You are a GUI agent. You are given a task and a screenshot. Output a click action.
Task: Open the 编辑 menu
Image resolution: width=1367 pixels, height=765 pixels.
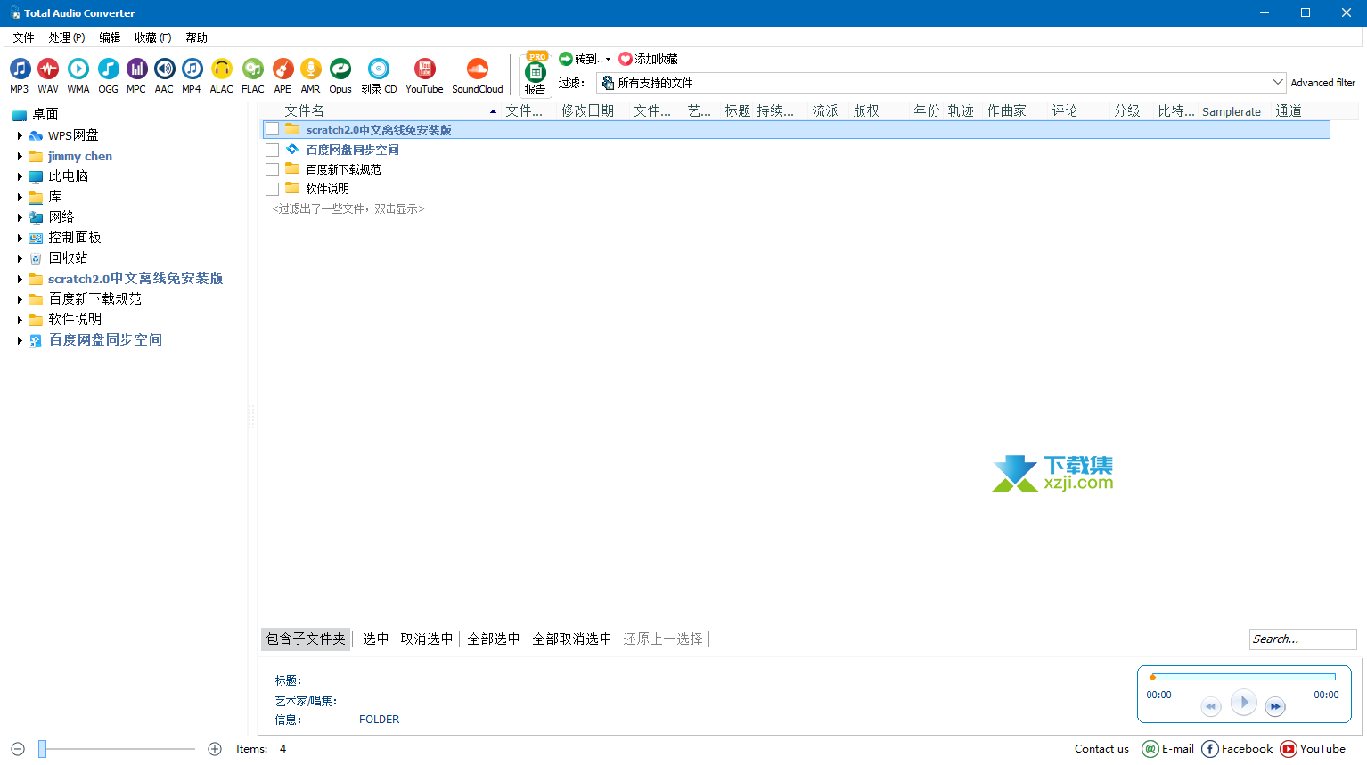point(110,37)
